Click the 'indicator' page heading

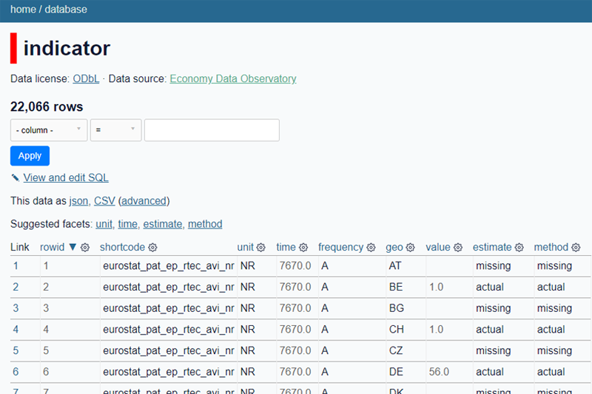point(67,48)
